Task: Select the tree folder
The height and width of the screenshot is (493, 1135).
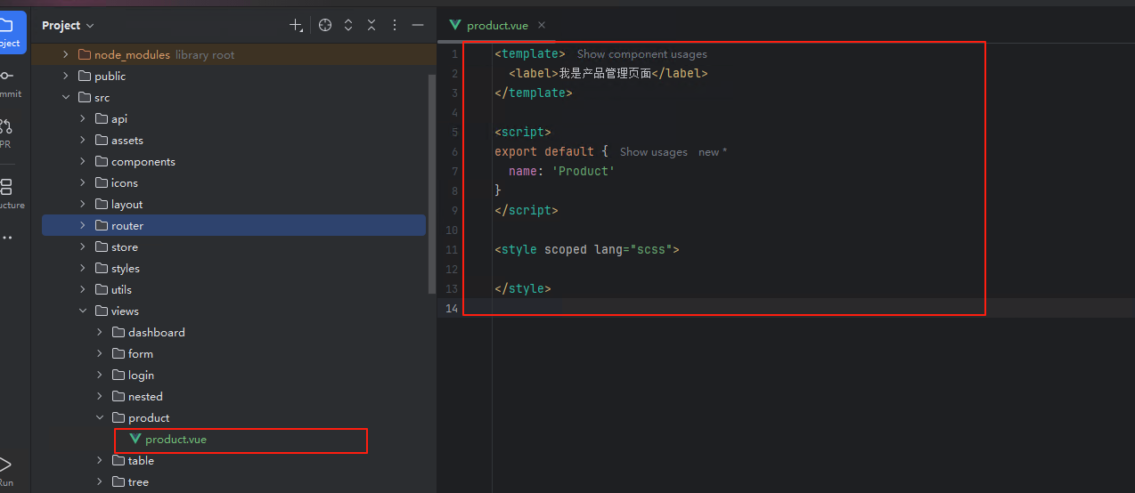Action: 233,482
